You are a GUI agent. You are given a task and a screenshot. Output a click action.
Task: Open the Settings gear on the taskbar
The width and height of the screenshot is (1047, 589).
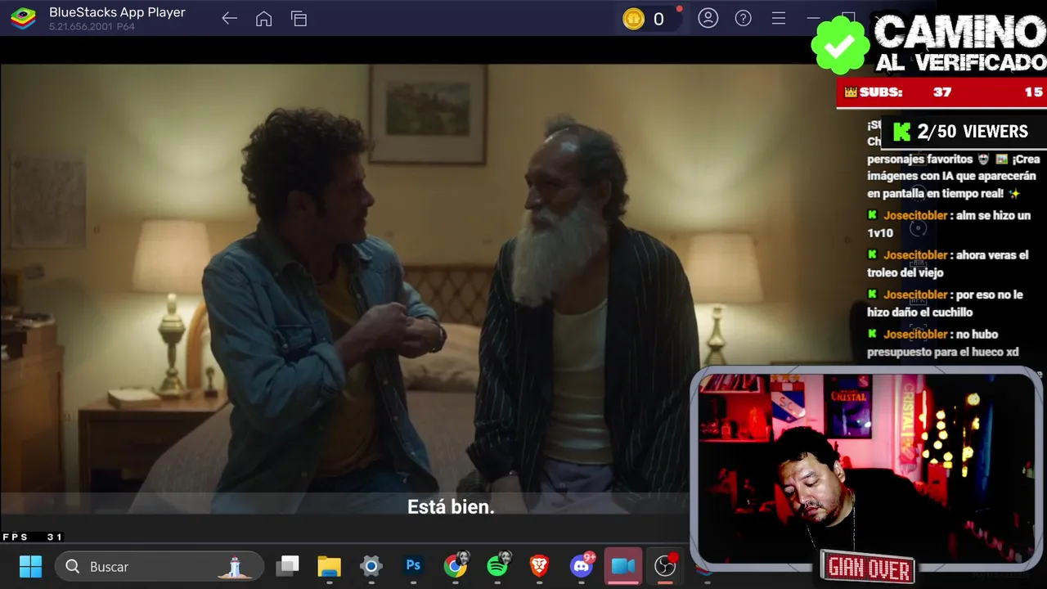click(x=371, y=566)
